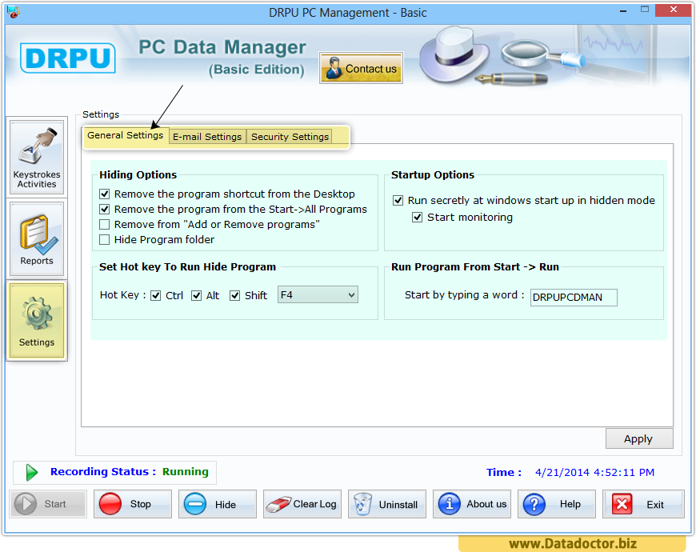This screenshot has width=696, height=552.
Task: Click the Uninstall button
Action: click(387, 504)
